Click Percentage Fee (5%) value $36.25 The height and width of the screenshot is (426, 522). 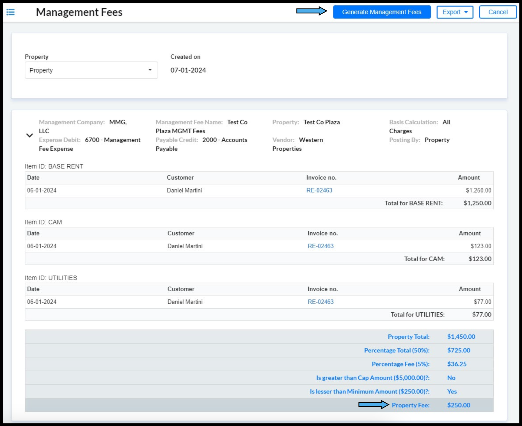[x=457, y=364]
